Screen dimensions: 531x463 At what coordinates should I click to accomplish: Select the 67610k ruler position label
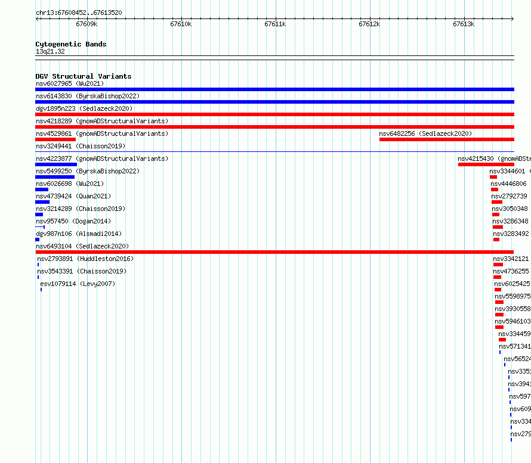181,24
